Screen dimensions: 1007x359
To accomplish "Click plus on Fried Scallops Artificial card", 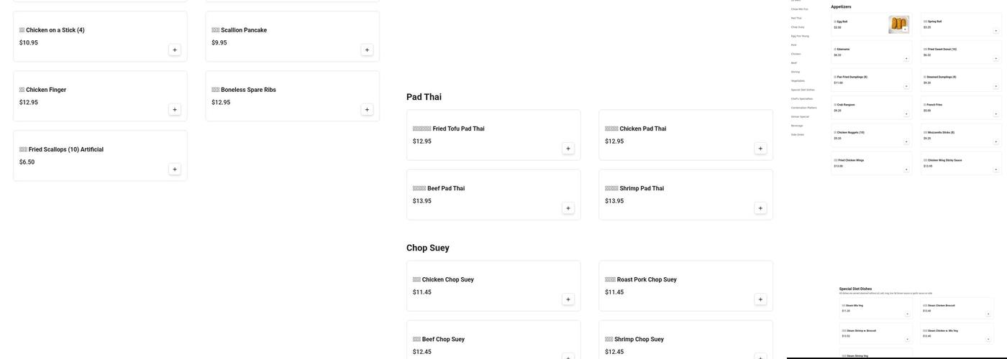I will 174,169.
